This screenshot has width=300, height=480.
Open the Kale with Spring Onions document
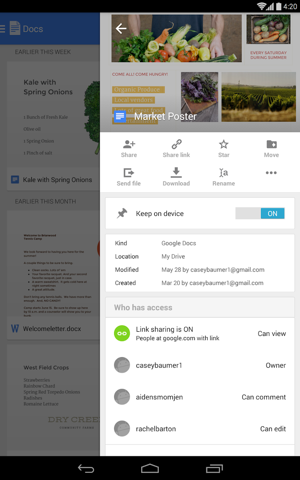point(57,180)
